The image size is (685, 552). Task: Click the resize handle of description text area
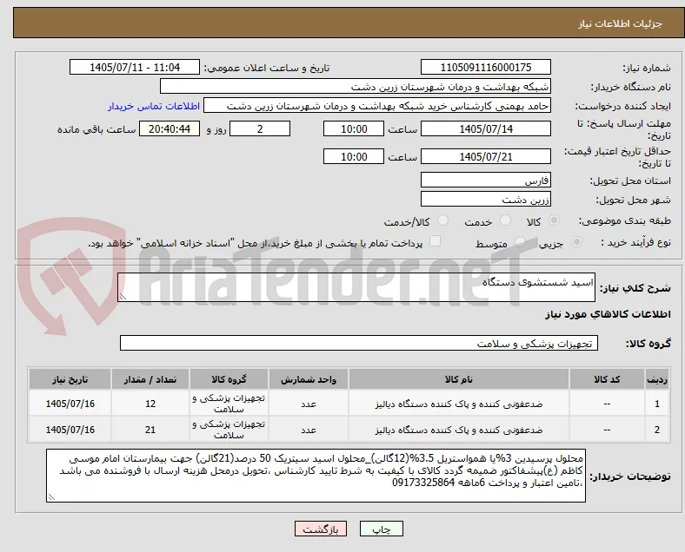pos(123,297)
